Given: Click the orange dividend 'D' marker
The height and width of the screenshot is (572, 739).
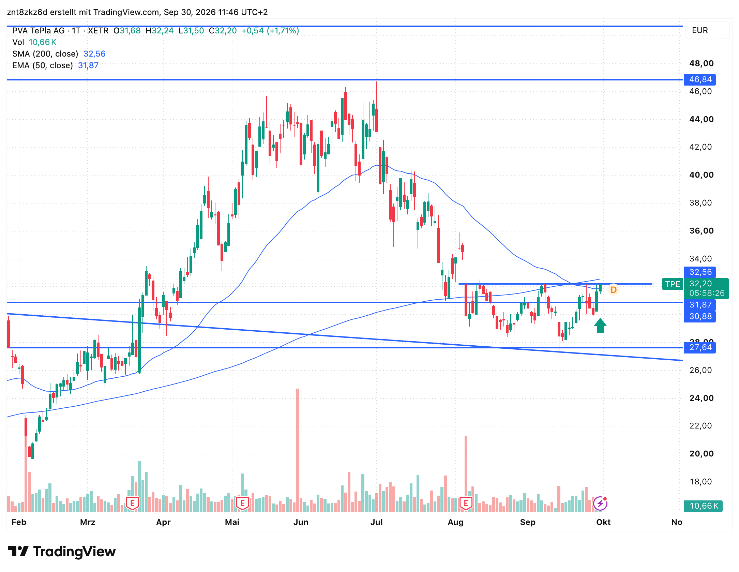Looking at the screenshot, I should click(x=614, y=290).
